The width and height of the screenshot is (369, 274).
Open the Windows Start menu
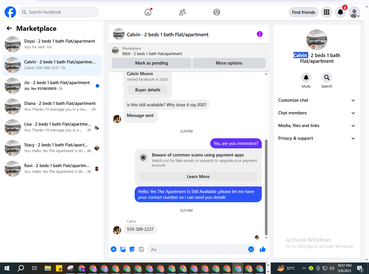pos(6,268)
